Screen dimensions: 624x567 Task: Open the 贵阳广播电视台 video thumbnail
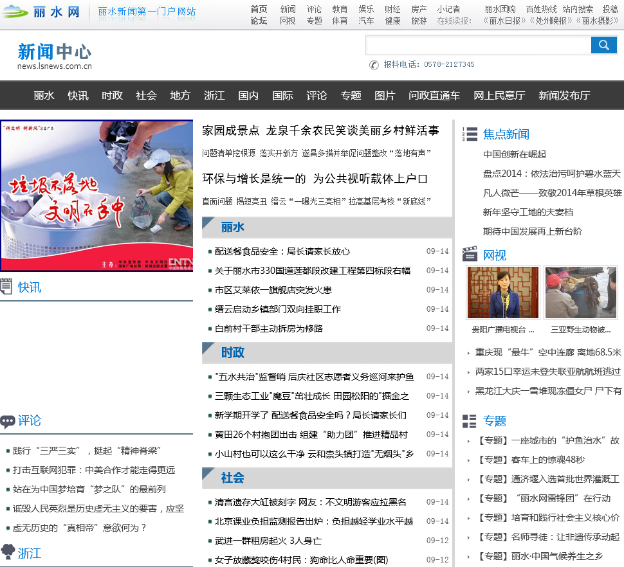503,292
